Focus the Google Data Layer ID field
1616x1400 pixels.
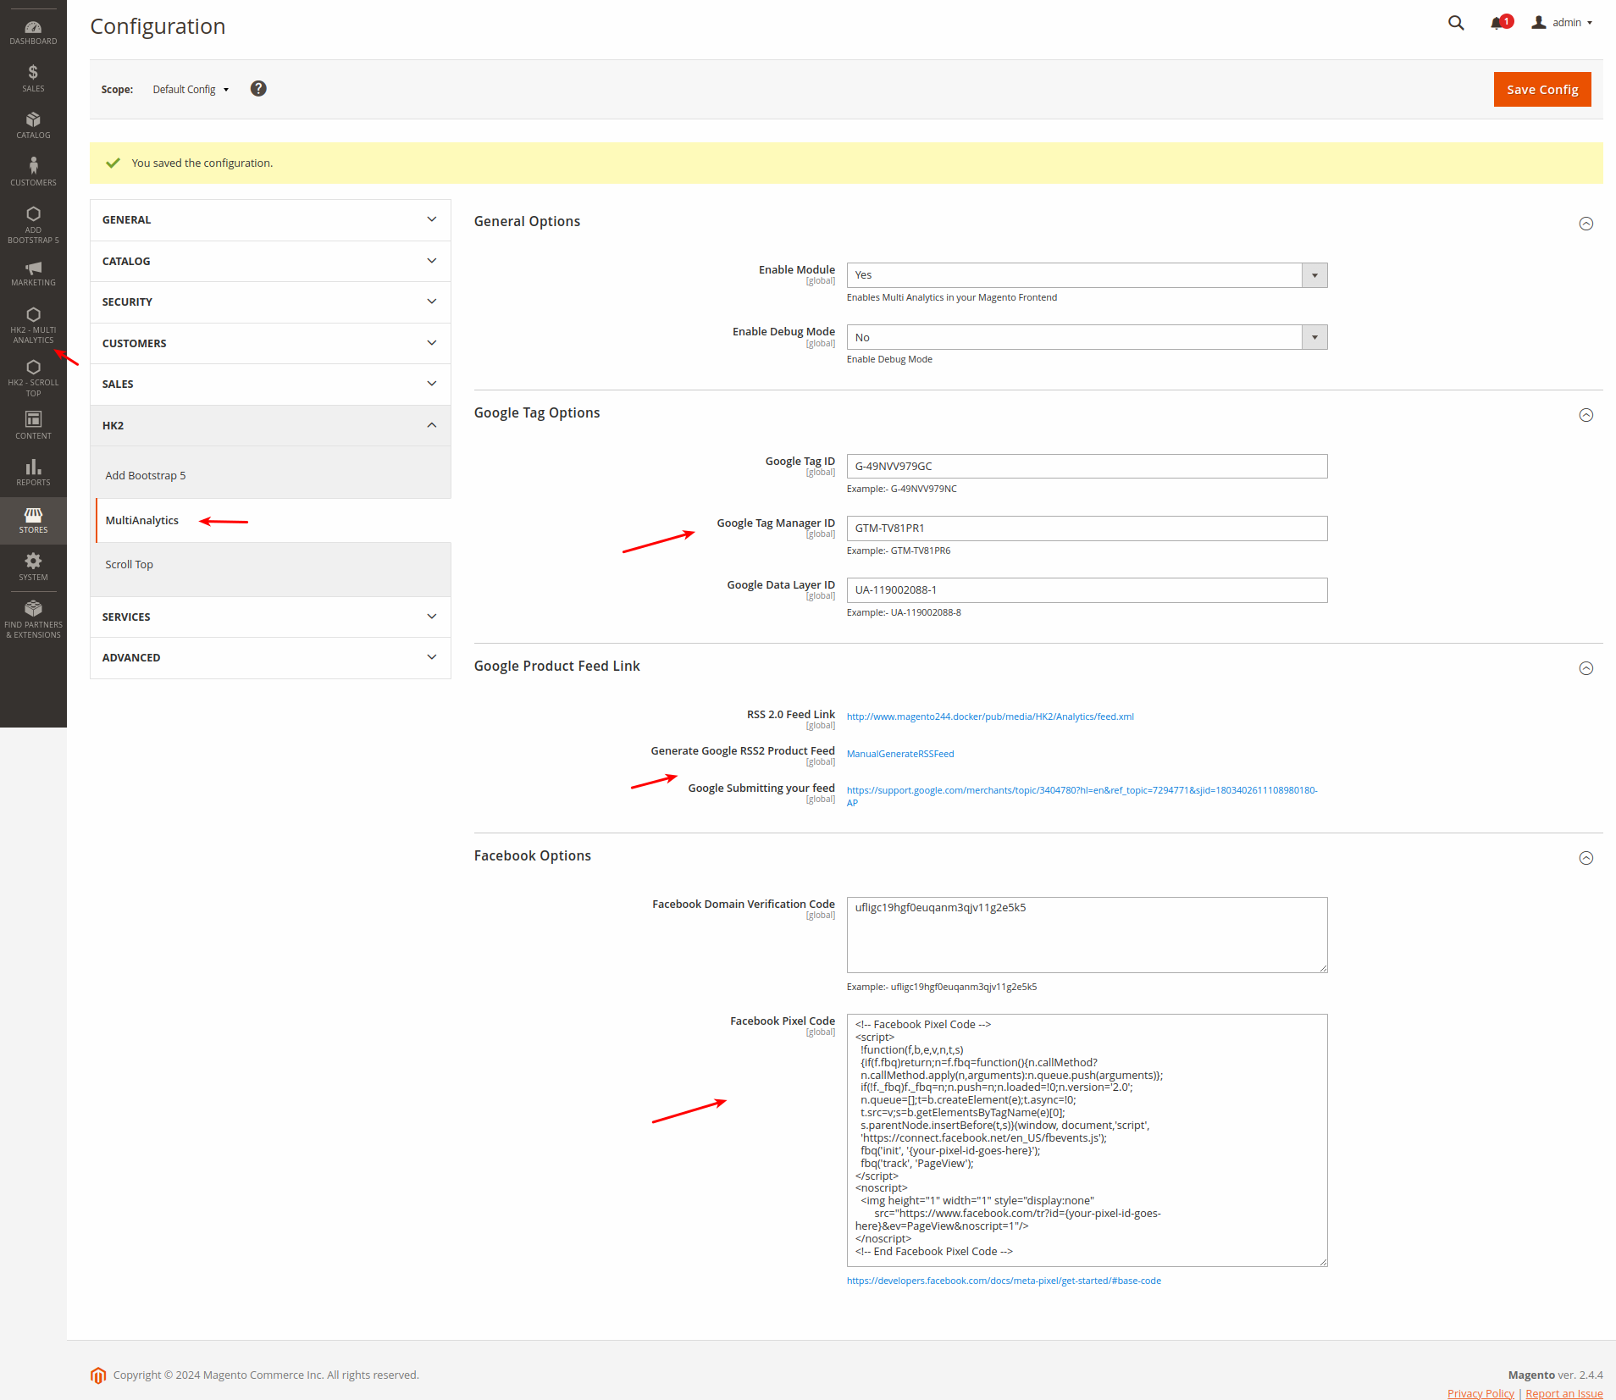click(1087, 590)
